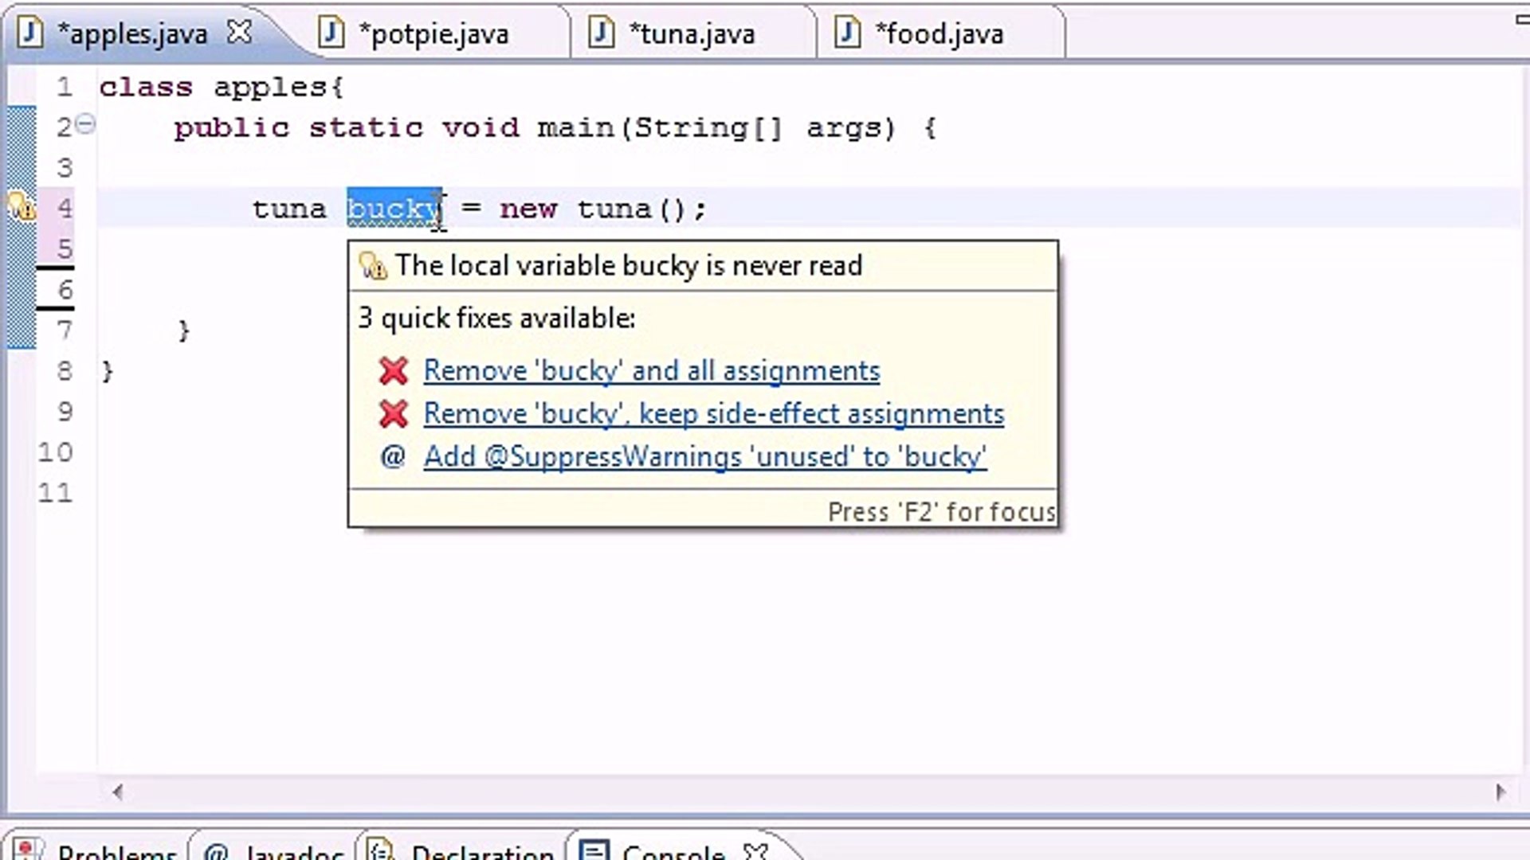The width and height of the screenshot is (1530, 860).
Task: Click the warning lightbulb in the quick fix popup
Action: tap(371, 265)
